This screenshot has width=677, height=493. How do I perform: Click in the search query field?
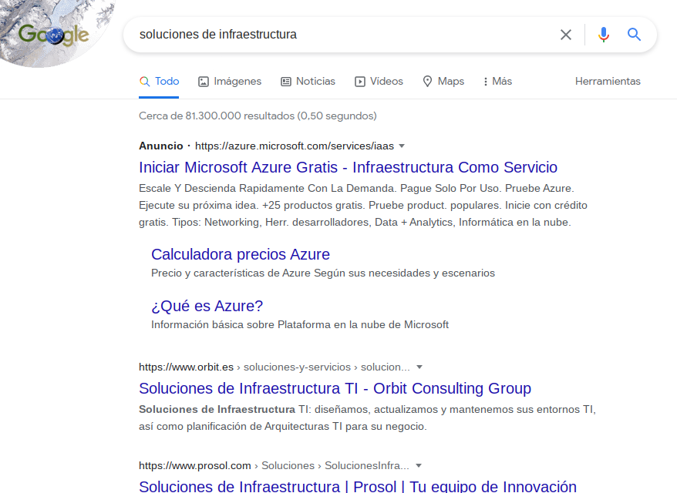pyautogui.click(x=341, y=35)
